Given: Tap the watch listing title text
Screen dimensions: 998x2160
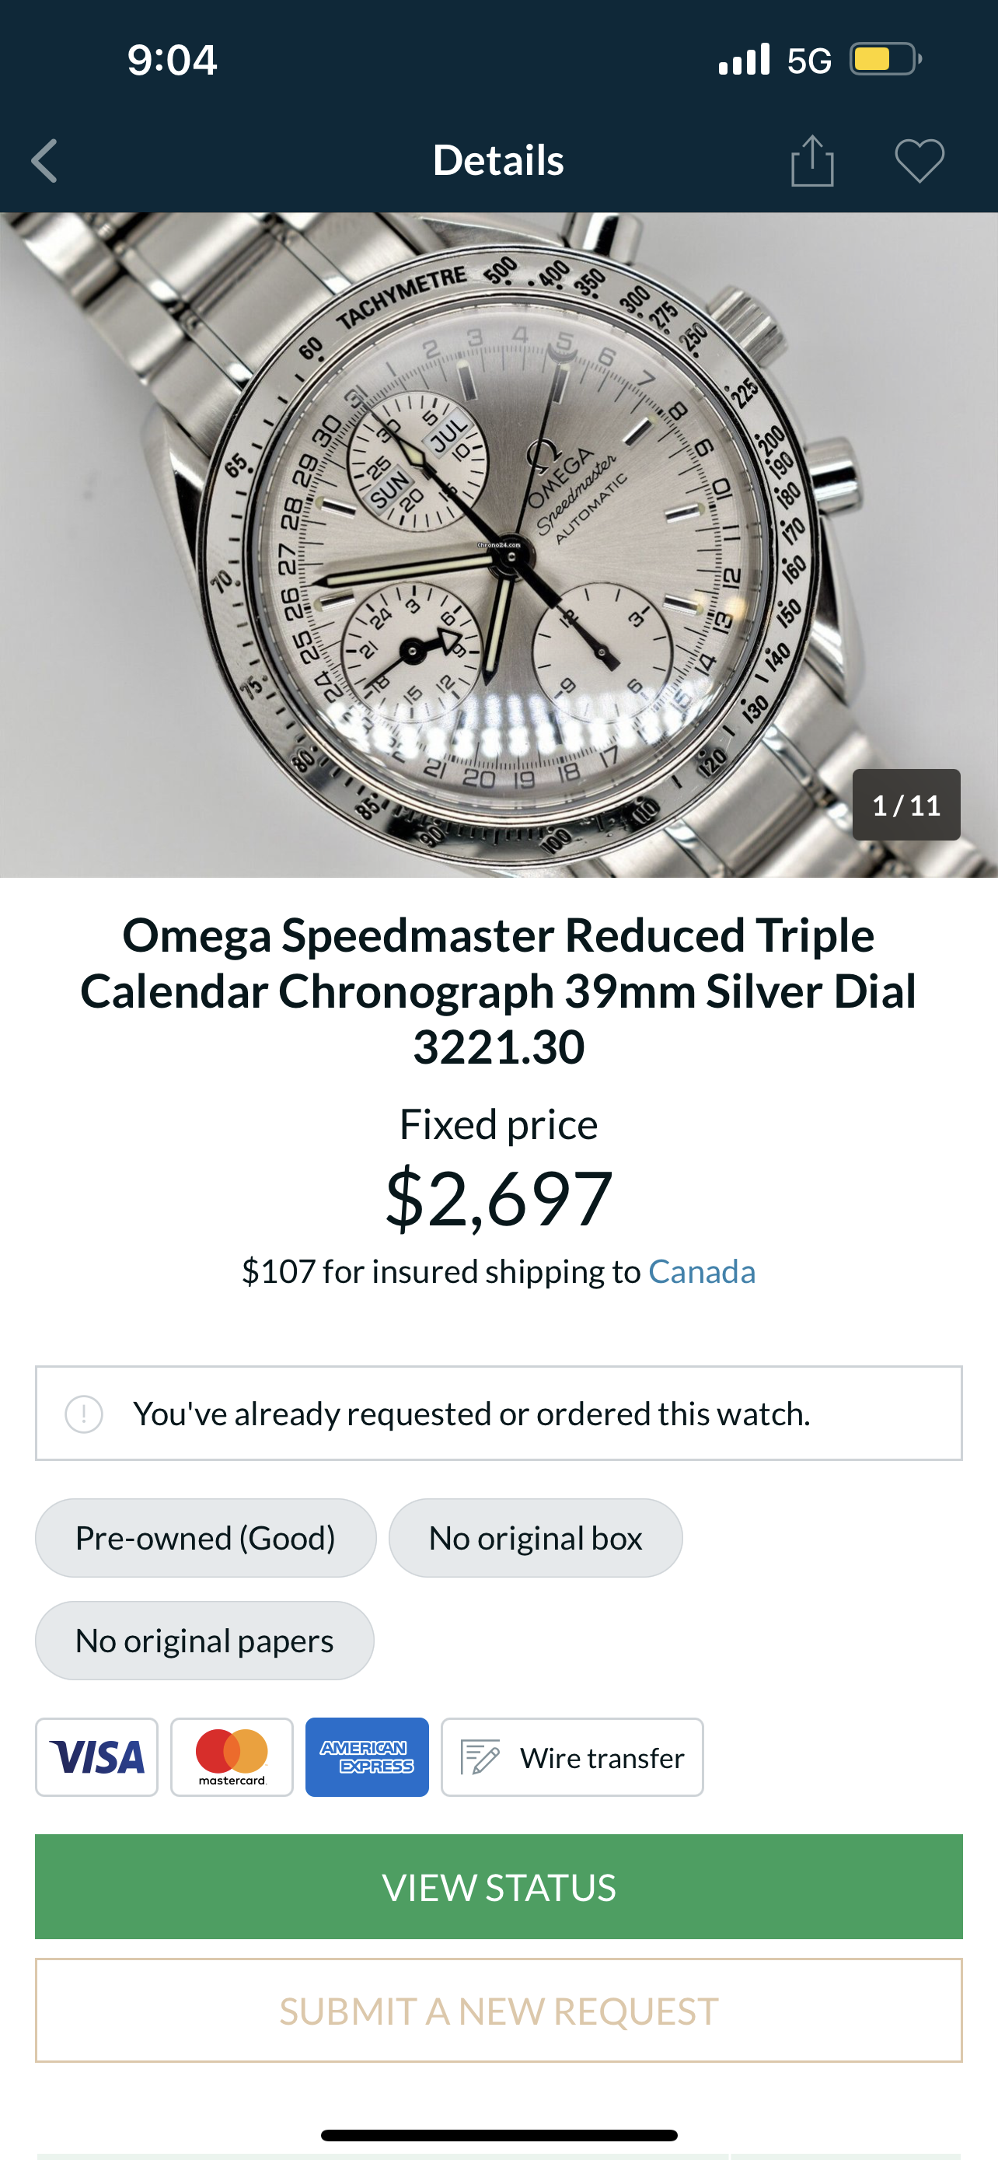Looking at the screenshot, I should pos(498,991).
